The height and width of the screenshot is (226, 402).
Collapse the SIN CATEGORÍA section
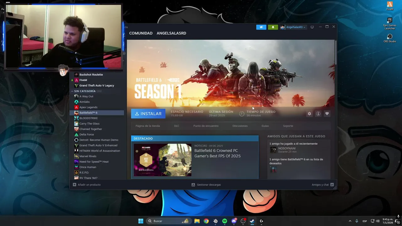tap(73, 91)
